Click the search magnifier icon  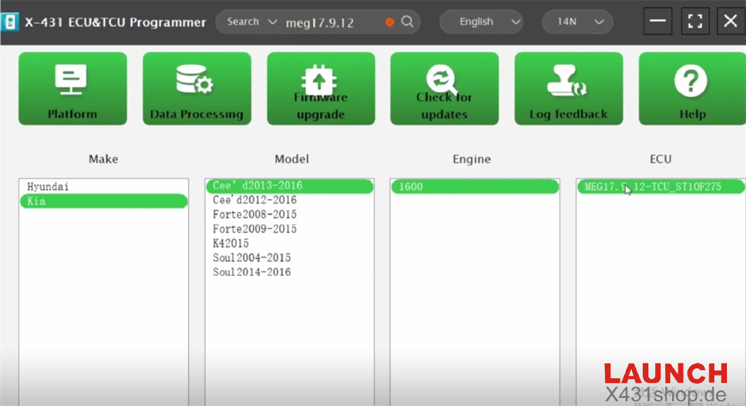(407, 22)
